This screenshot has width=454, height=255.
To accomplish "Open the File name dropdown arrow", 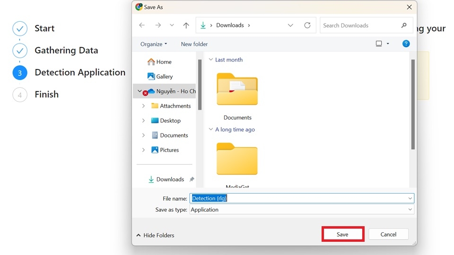I will click(410, 198).
